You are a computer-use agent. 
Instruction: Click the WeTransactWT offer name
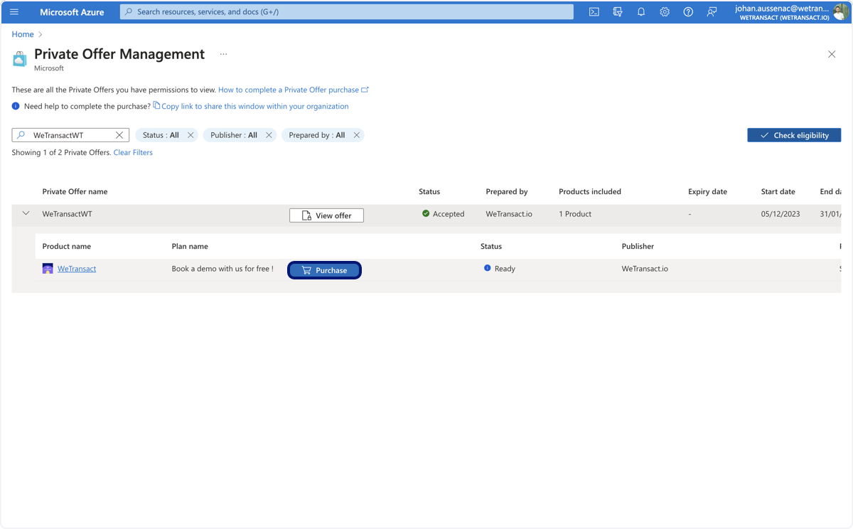pyautogui.click(x=67, y=213)
